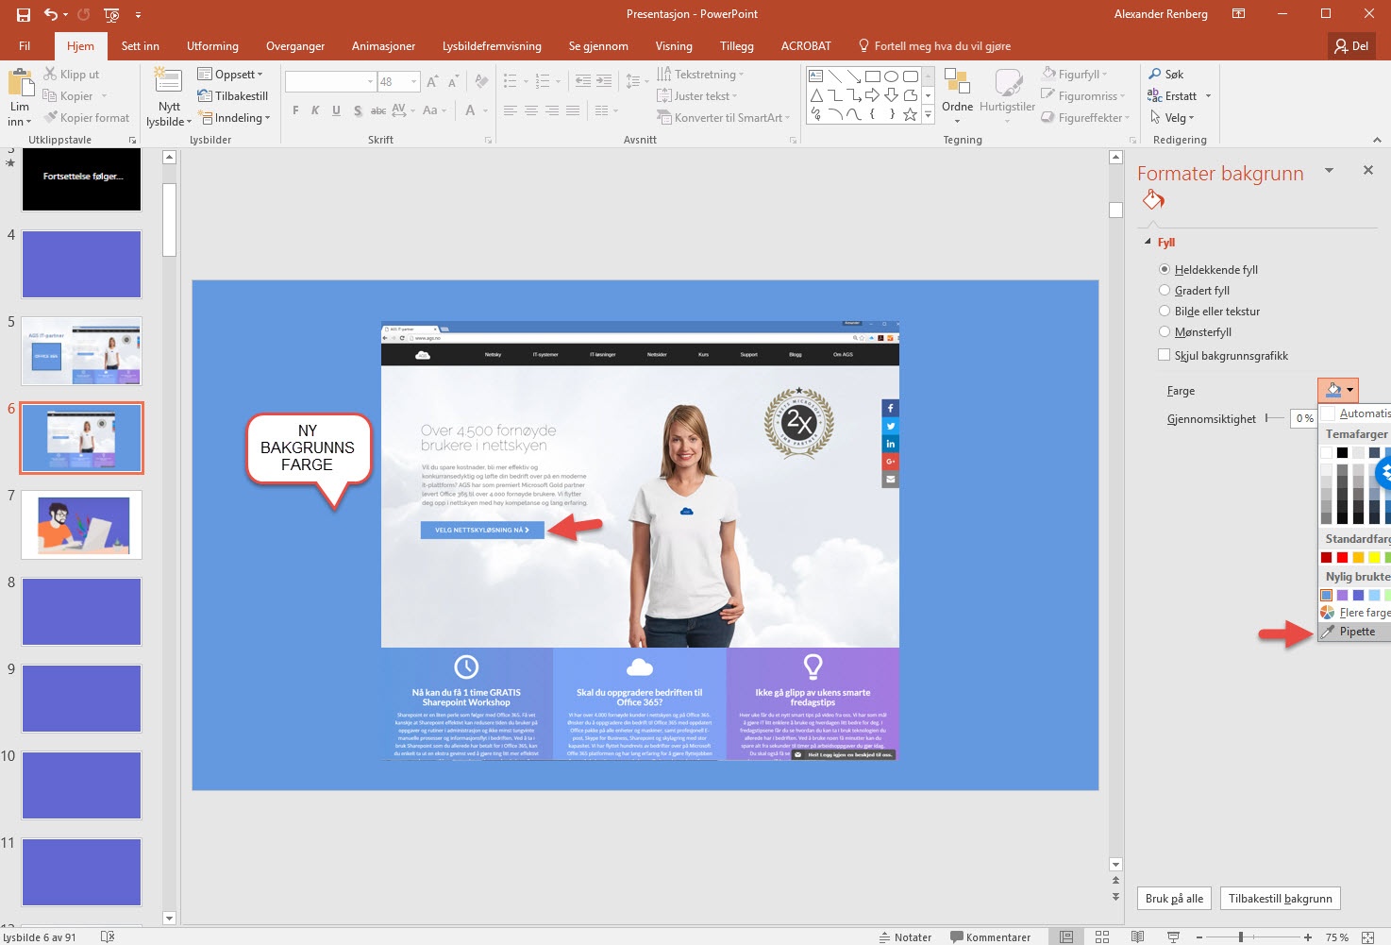This screenshot has width=1391, height=945.
Task: Toggle underline formatting button
Action: [336, 110]
